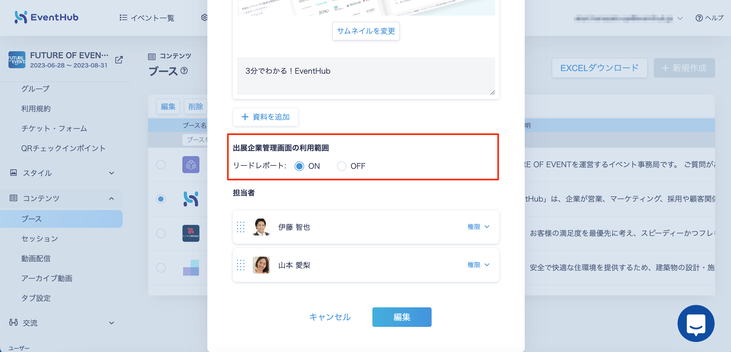
Task: Open チケット・フォーム menu item
Action: 54,128
